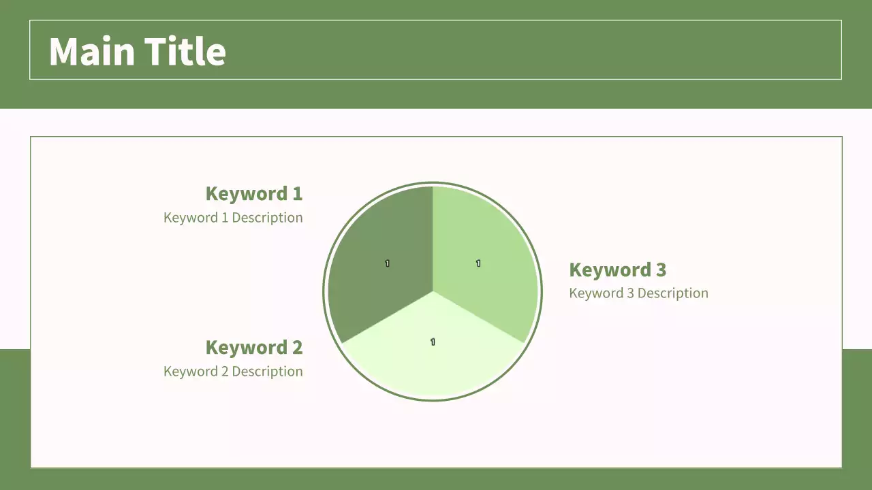Select the Keyword 2 heading
872x490 pixels.
click(253, 348)
